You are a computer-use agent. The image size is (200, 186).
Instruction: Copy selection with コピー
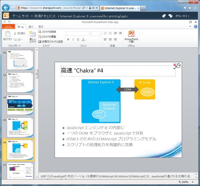pyautogui.click(x=18, y=40)
